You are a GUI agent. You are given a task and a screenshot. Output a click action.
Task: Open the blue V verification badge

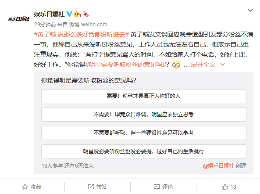(69, 14)
